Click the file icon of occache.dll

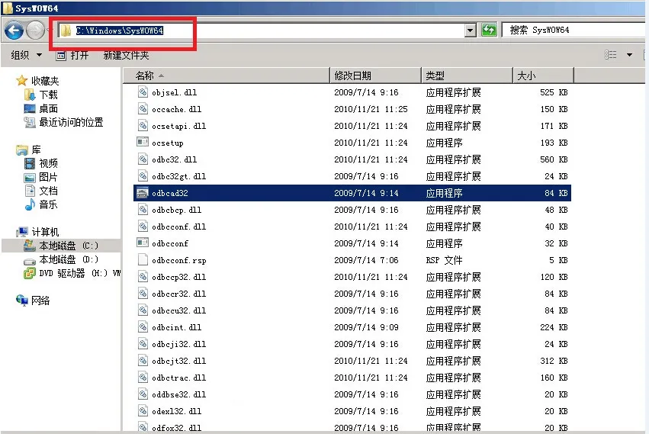[x=143, y=109]
